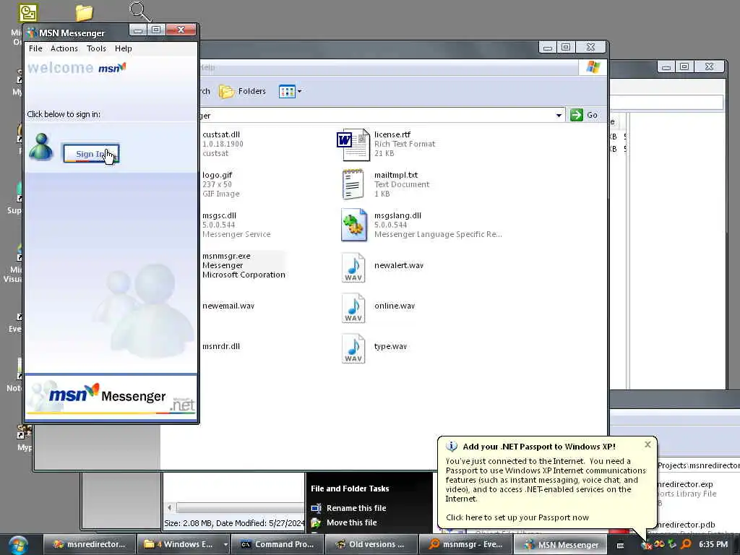Select msnredirector.pdb in background window

click(687, 525)
